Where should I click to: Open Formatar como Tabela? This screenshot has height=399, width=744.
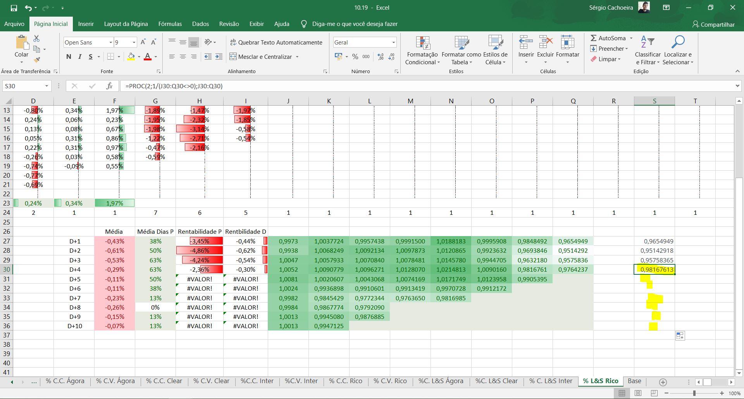[461, 50]
